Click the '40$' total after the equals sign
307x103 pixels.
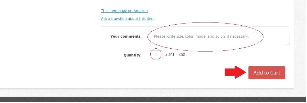182,55
